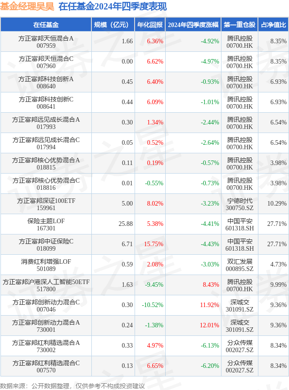Open fund 方正富邦科技创新A 008640

pos(46,83)
